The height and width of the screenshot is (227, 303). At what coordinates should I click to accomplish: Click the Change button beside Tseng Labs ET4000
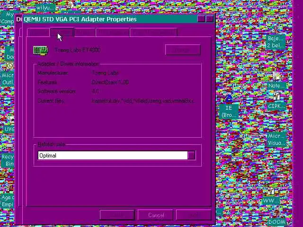pos(183,50)
